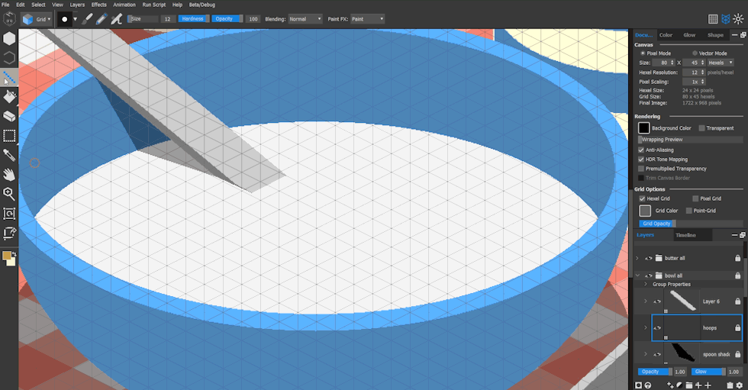Select the line drawing tool
Screen dimensions: 748x390
click(x=9, y=77)
